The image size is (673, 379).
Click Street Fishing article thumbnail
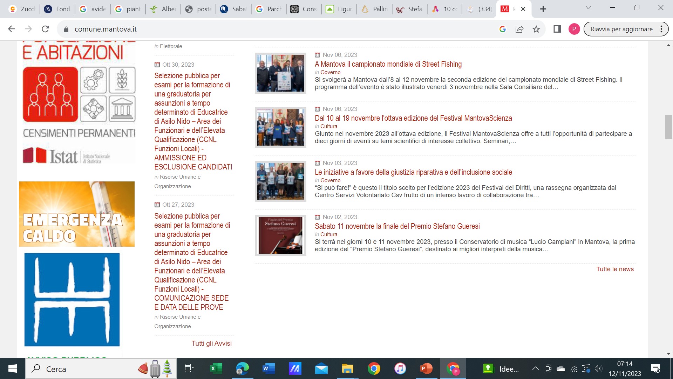point(280,73)
